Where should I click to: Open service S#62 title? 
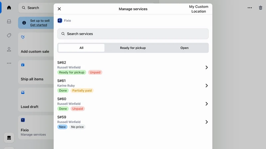[x=62, y=63]
